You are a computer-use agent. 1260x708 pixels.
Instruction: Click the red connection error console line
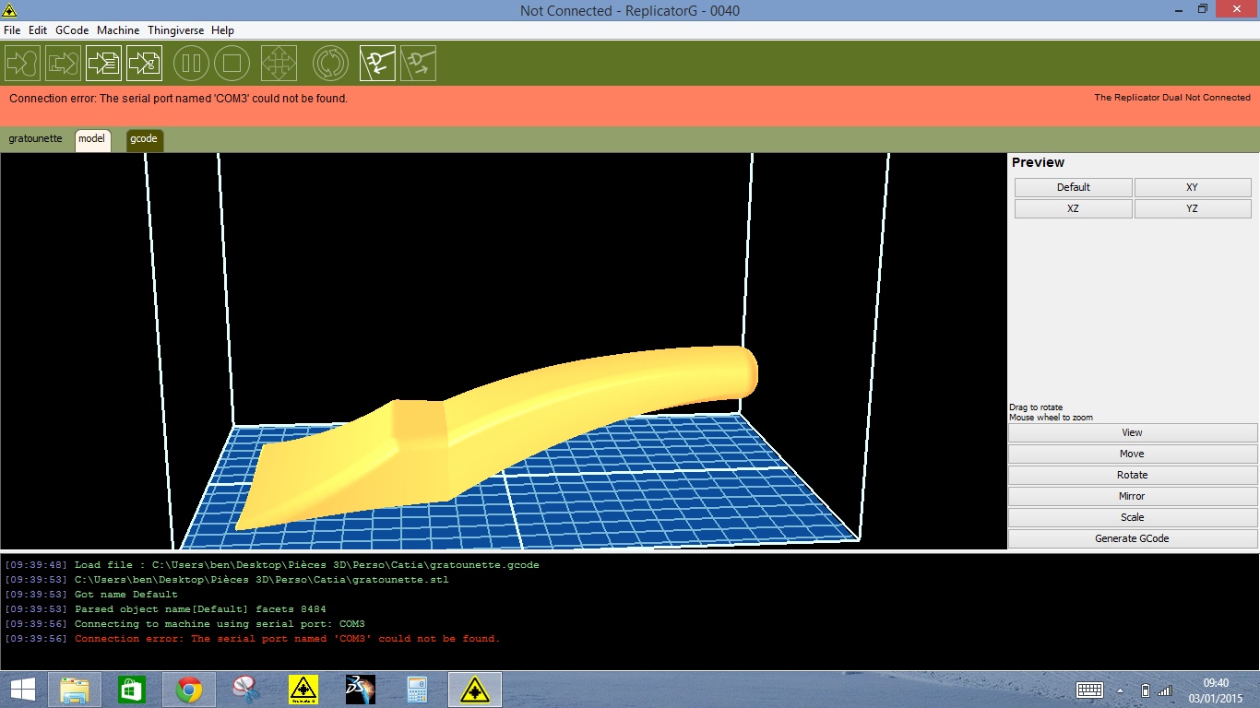click(x=252, y=639)
